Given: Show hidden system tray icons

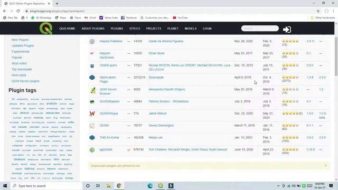Looking at the screenshot, I should click(278, 186).
